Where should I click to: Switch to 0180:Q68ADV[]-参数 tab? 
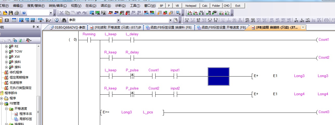click(x=68, y=27)
